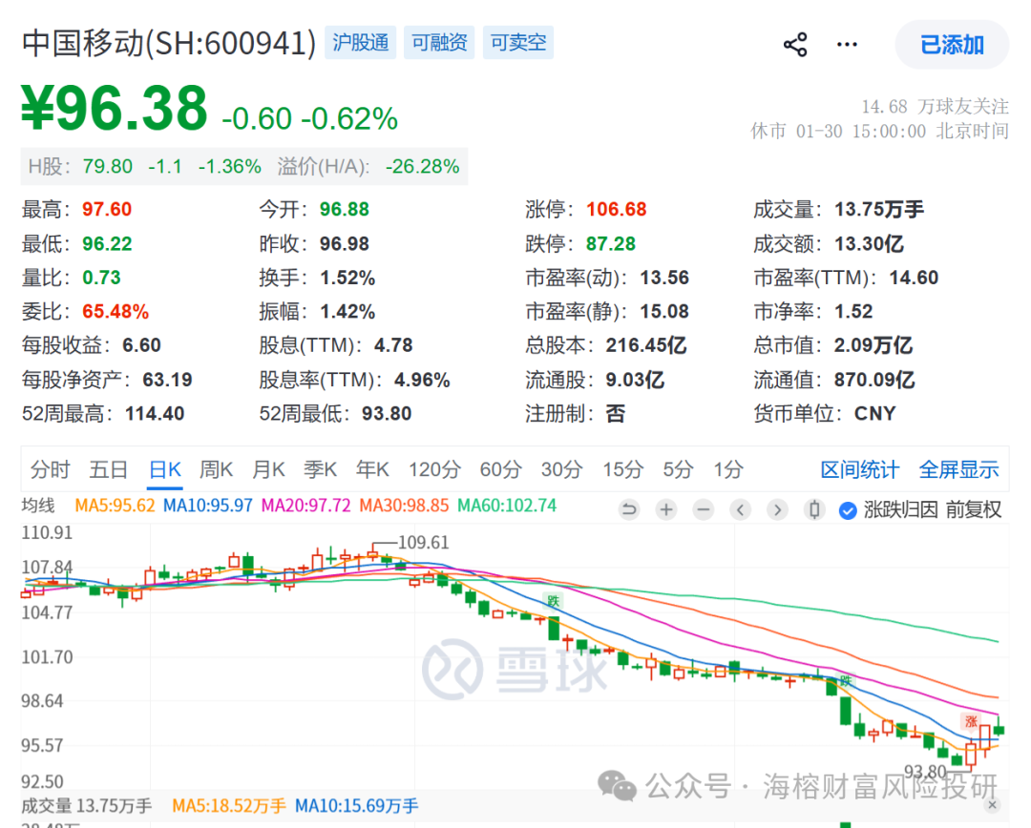Viewport: 1031px width, 828px height.
Task: Click the volume MA10:15.69万手 label
Action: click(356, 806)
